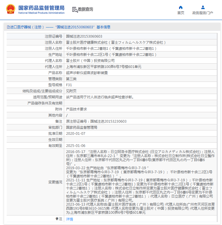Click the 代理人名称 field label

coord(53,60)
